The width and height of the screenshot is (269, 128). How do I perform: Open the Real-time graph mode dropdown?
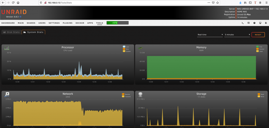pyautogui.click(x=210, y=35)
